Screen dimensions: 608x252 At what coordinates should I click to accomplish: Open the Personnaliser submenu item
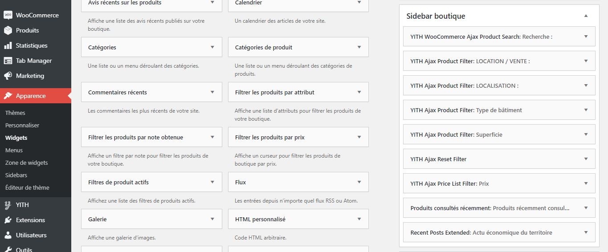click(x=22, y=125)
